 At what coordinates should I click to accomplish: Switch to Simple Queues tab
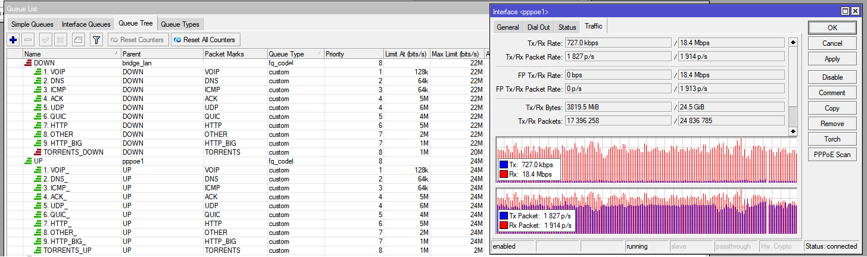pyautogui.click(x=33, y=24)
